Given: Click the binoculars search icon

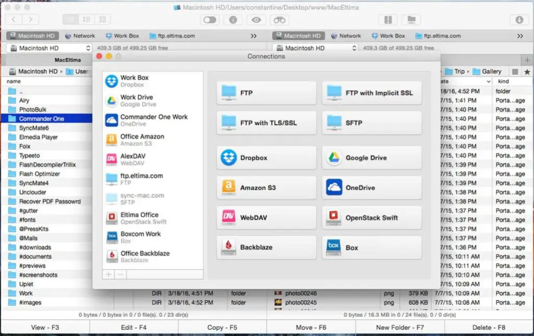Looking at the screenshot, I should (x=280, y=20).
